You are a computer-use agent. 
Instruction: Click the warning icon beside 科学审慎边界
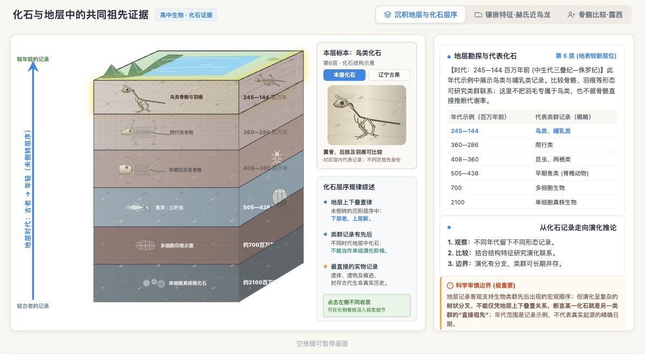tap(450, 285)
